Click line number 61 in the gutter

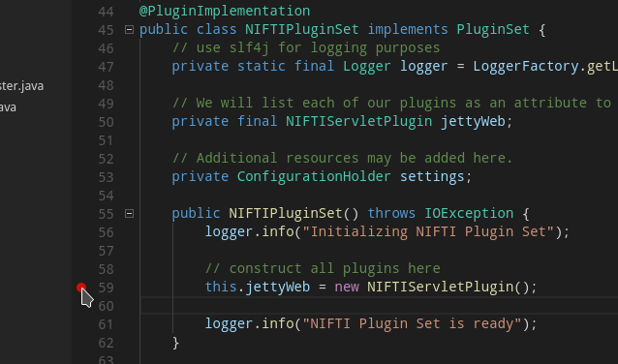pos(106,324)
